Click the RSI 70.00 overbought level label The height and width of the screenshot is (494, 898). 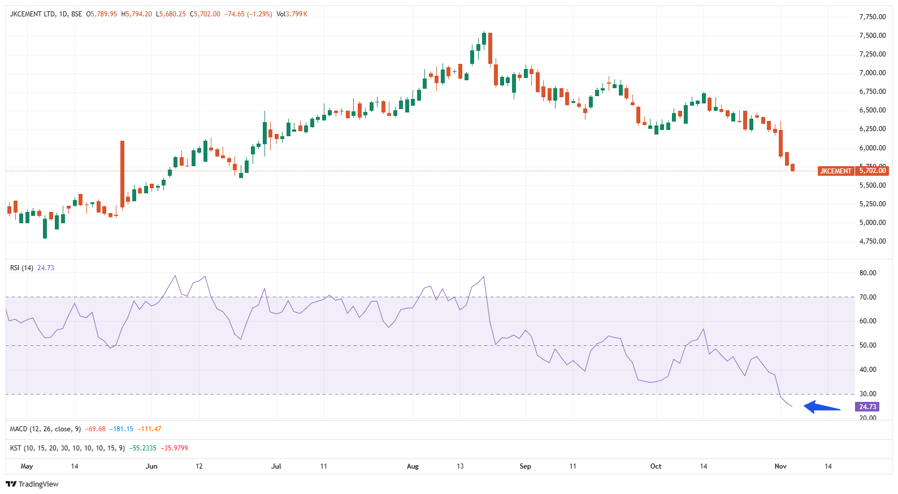867,297
